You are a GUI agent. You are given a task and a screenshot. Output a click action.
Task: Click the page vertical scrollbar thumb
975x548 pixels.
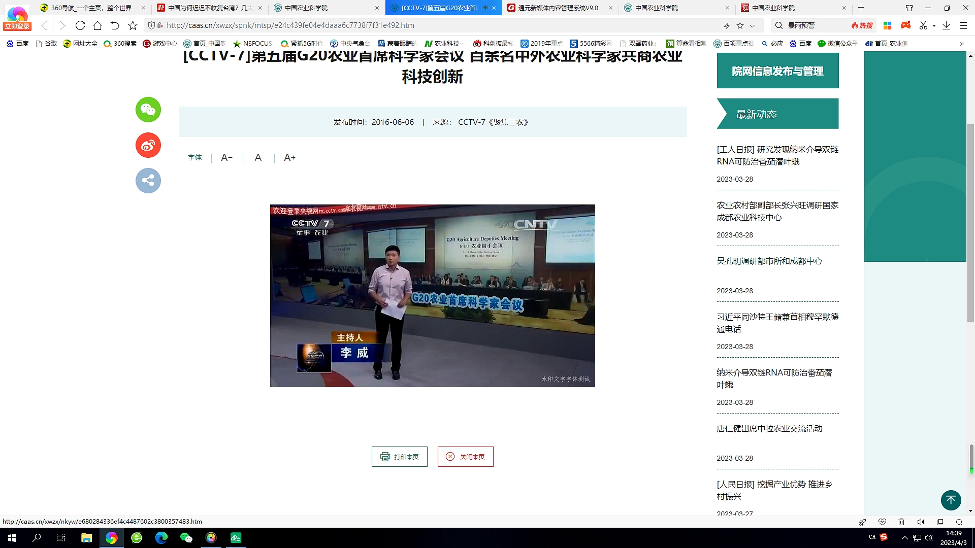coord(971,223)
